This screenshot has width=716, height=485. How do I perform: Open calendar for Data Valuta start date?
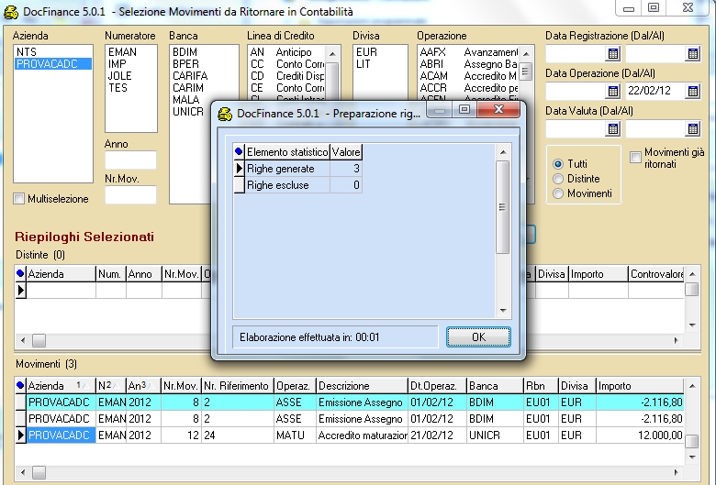[x=613, y=129]
